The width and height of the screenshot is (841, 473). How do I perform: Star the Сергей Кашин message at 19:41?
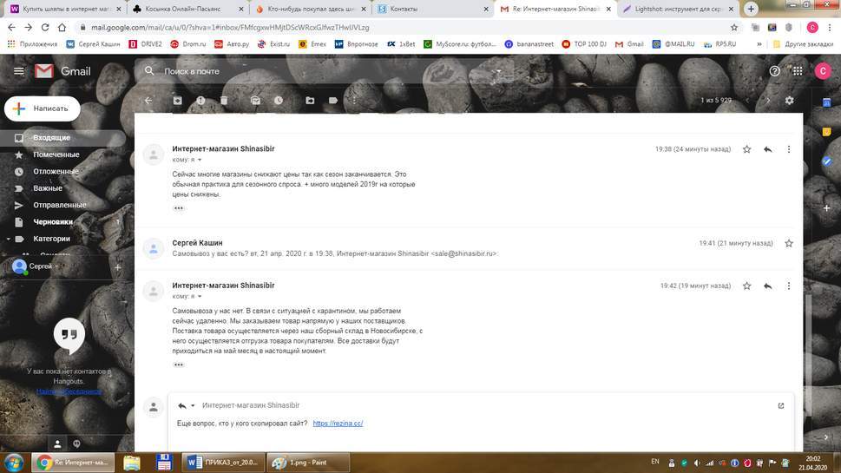coord(788,244)
